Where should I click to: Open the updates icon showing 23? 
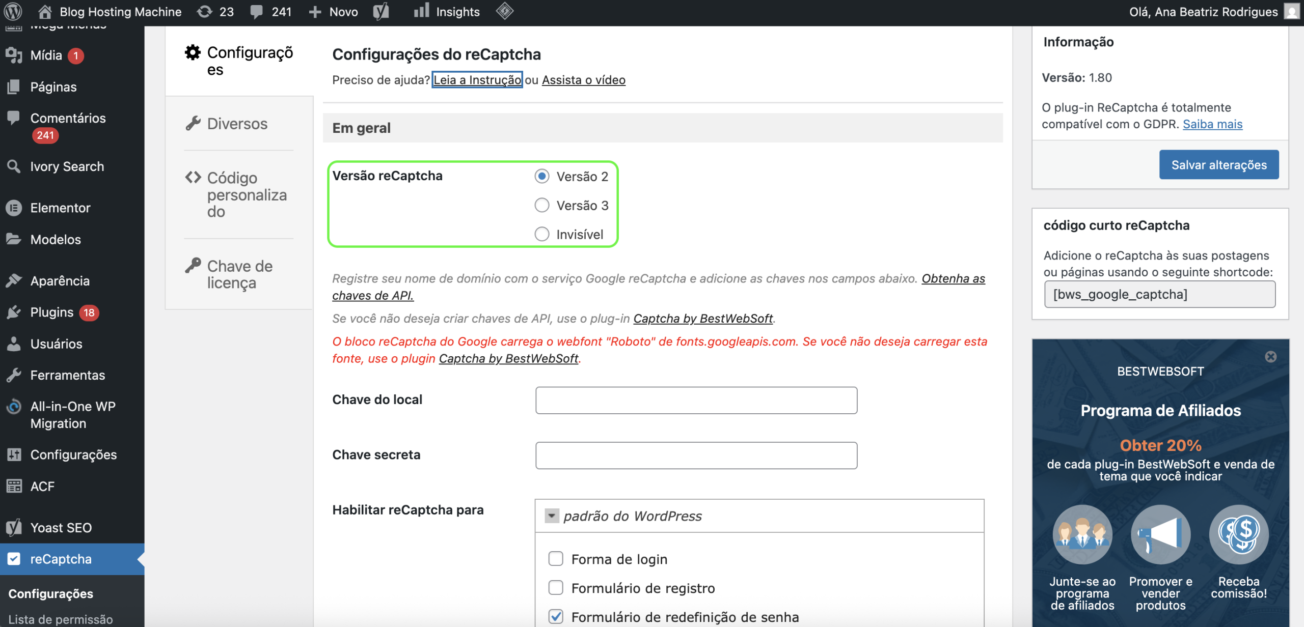[204, 11]
